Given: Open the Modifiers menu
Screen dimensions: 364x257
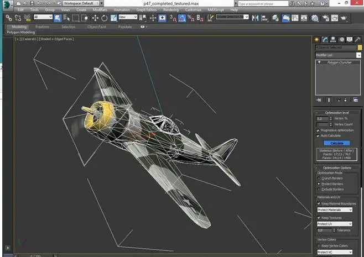Looking at the screenshot, I should (x=100, y=10).
